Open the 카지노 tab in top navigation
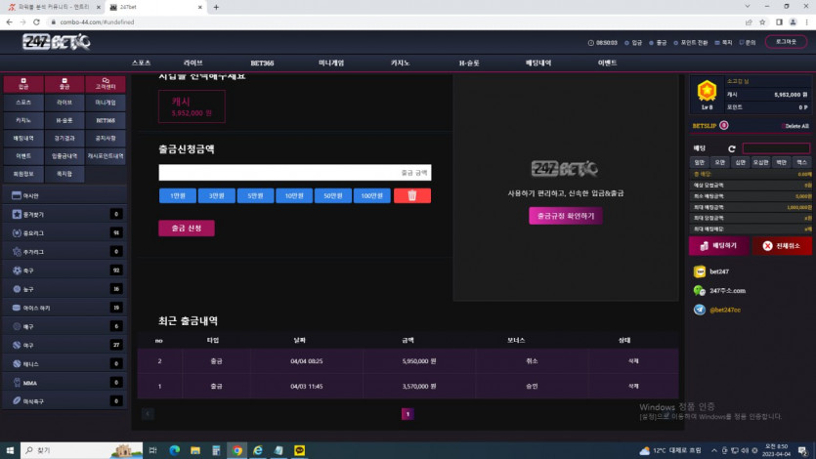Image resolution: width=816 pixels, height=459 pixels. (400, 63)
